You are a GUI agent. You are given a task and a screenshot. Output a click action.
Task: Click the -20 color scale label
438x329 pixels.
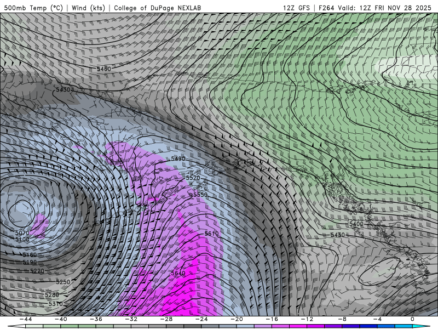[x=237, y=319]
